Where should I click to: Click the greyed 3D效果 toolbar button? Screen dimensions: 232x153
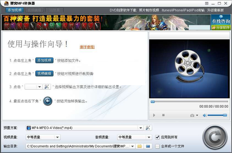click(x=54, y=10)
